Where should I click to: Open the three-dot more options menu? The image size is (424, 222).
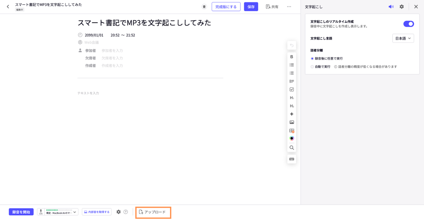(289, 7)
